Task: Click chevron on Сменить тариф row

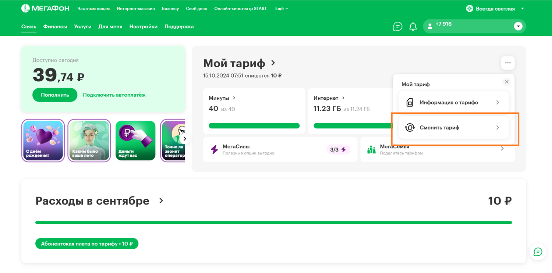Action: pyautogui.click(x=498, y=128)
